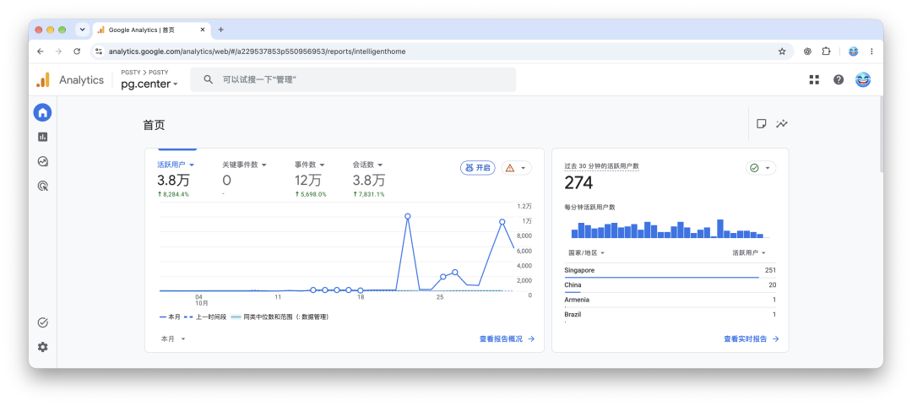
Task: Click the 首页 page heading
Action: [x=155, y=125]
